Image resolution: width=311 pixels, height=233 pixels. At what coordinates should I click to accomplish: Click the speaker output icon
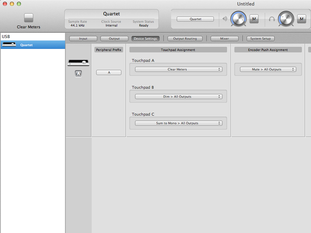pos(225,19)
